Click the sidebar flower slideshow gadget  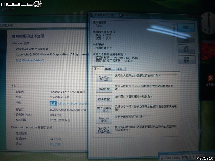coord(208,50)
